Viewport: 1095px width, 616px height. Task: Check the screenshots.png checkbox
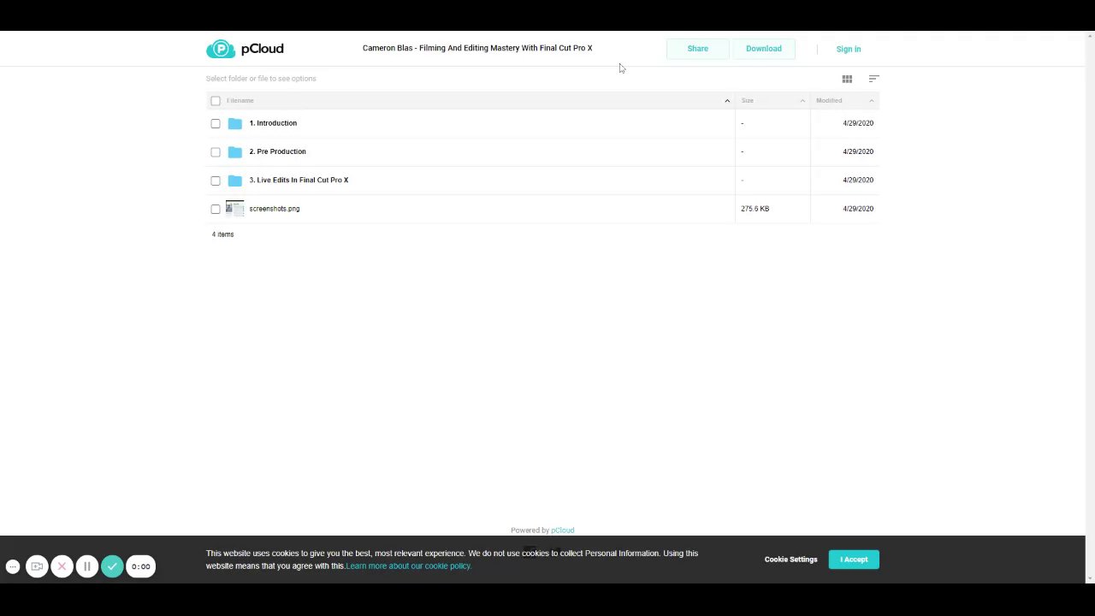click(216, 209)
